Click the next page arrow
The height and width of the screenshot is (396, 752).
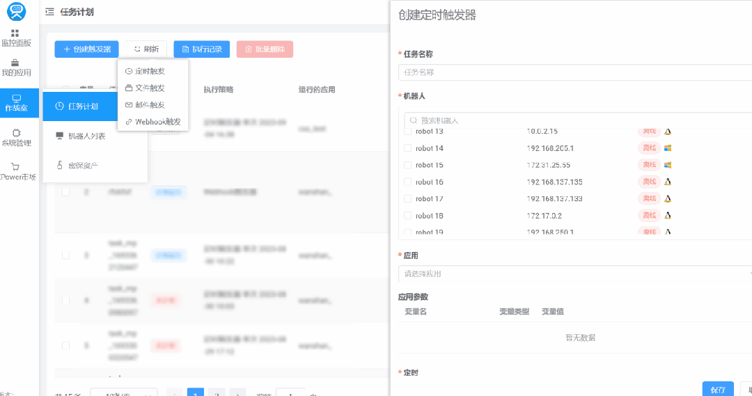click(238, 393)
